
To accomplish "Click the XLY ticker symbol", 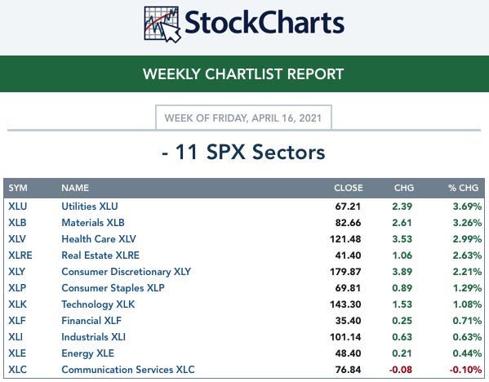I will coord(17,272).
